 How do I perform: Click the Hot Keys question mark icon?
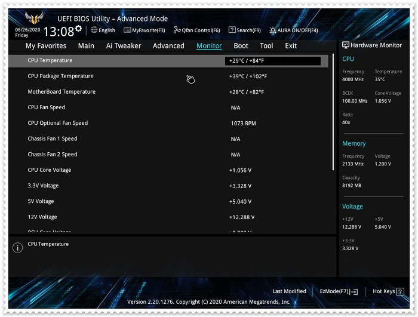click(400, 292)
